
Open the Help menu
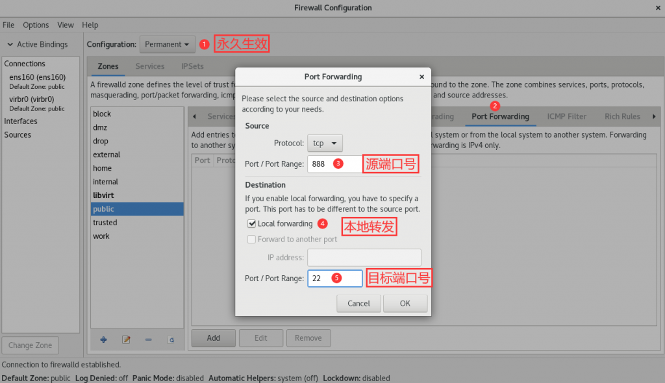(x=90, y=25)
